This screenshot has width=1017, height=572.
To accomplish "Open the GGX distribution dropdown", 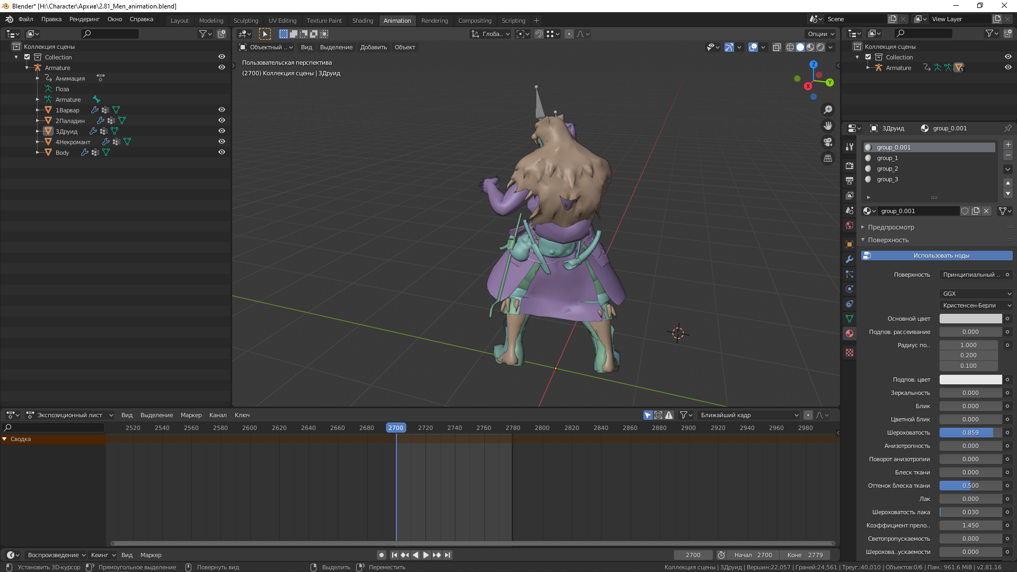I will coord(976,294).
